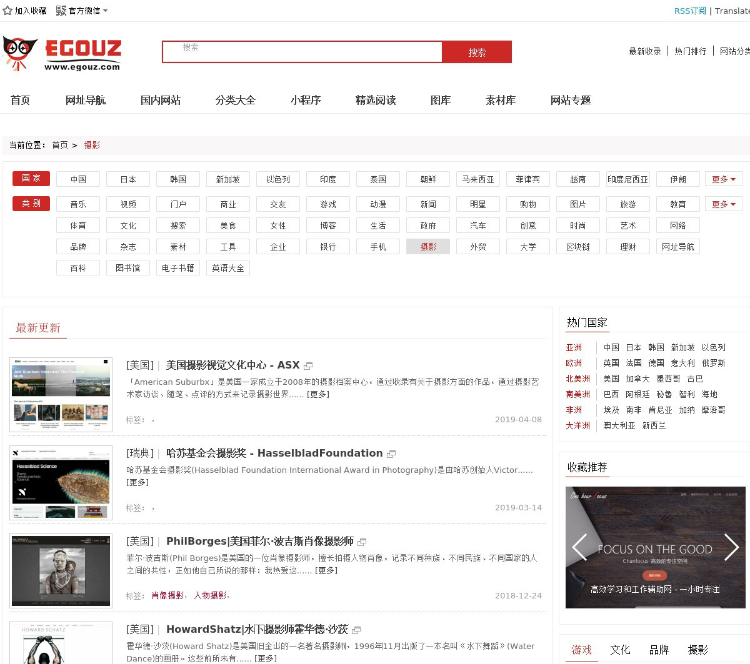Select category 博客

[328, 225]
